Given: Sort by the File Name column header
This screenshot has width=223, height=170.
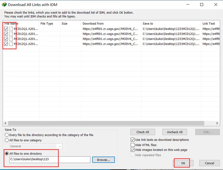Looking at the screenshot, I should click(x=21, y=24).
